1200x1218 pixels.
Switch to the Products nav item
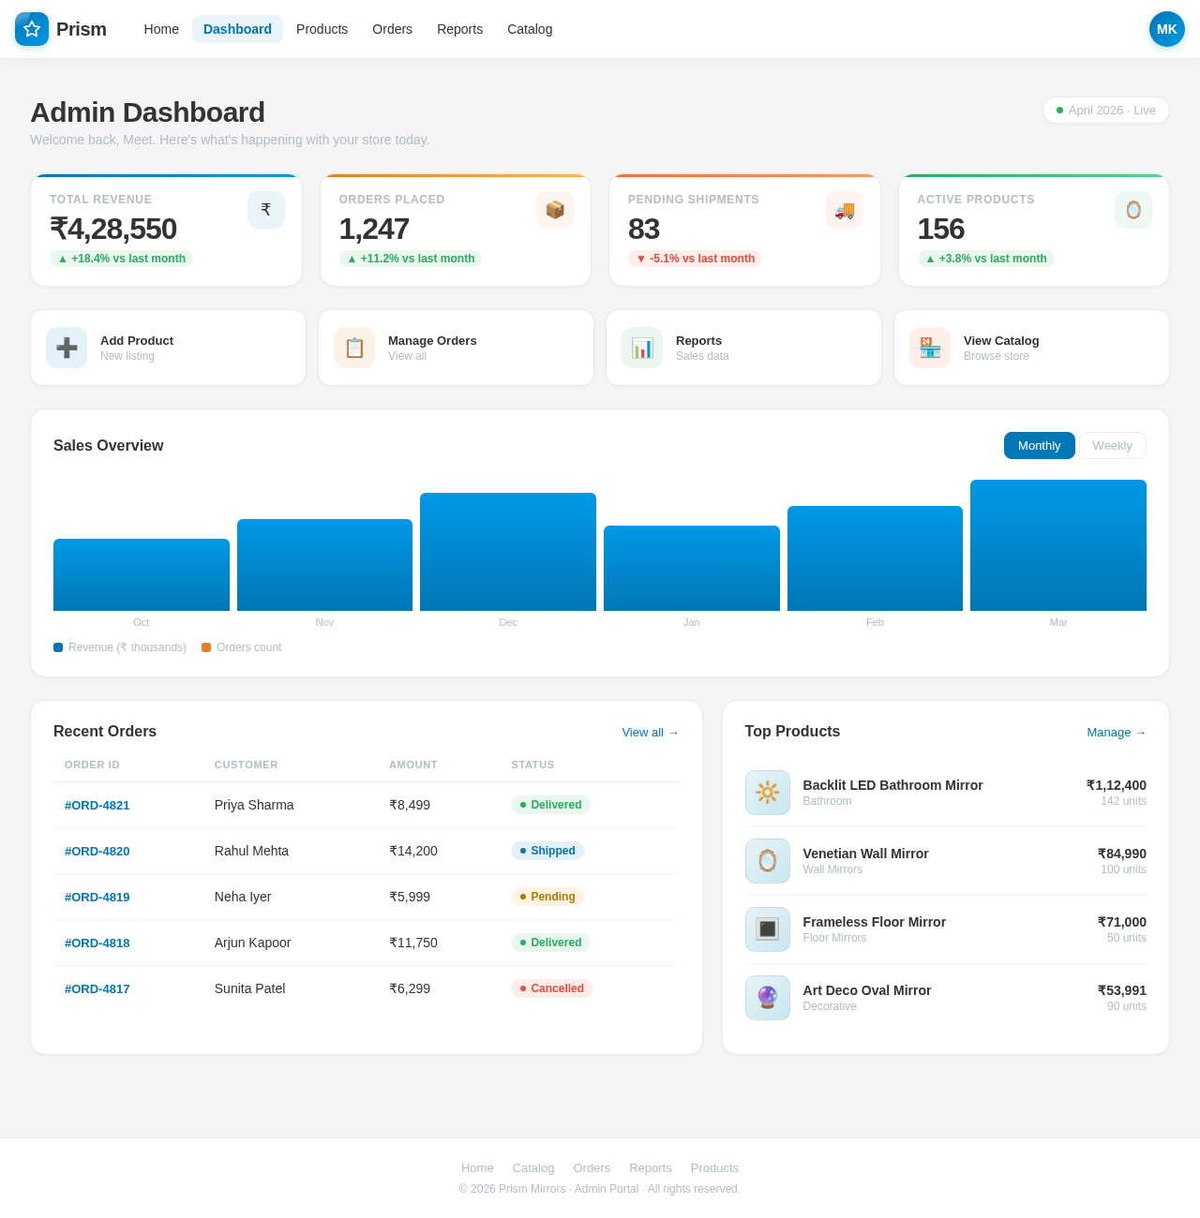(x=322, y=29)
